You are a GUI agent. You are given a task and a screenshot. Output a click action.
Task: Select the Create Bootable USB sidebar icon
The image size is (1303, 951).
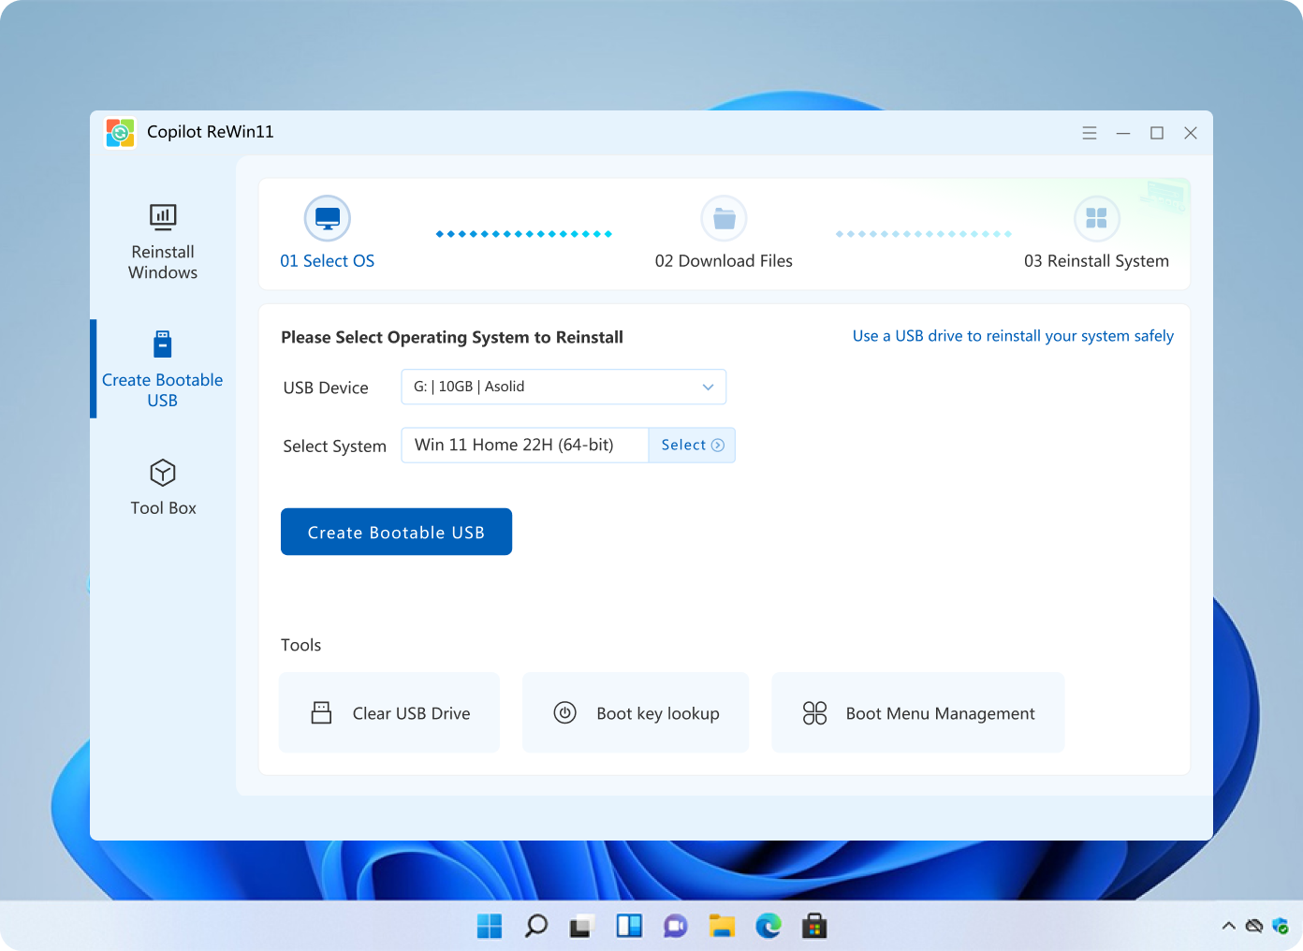coord(163,344)
